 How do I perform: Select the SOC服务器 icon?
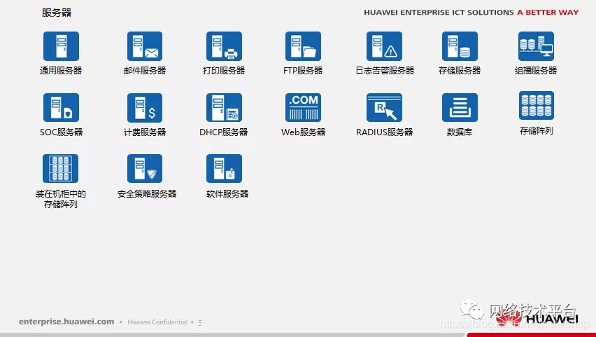tap(61, 108)
